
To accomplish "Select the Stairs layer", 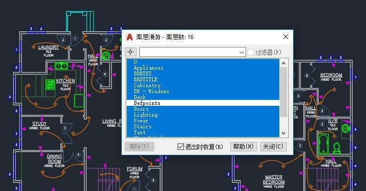I will pyautogui.click(x=203, y=126).
